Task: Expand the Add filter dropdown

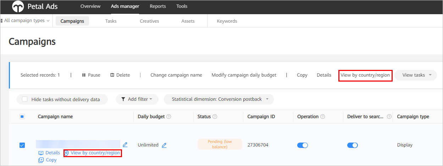Action: pos(137,99)
